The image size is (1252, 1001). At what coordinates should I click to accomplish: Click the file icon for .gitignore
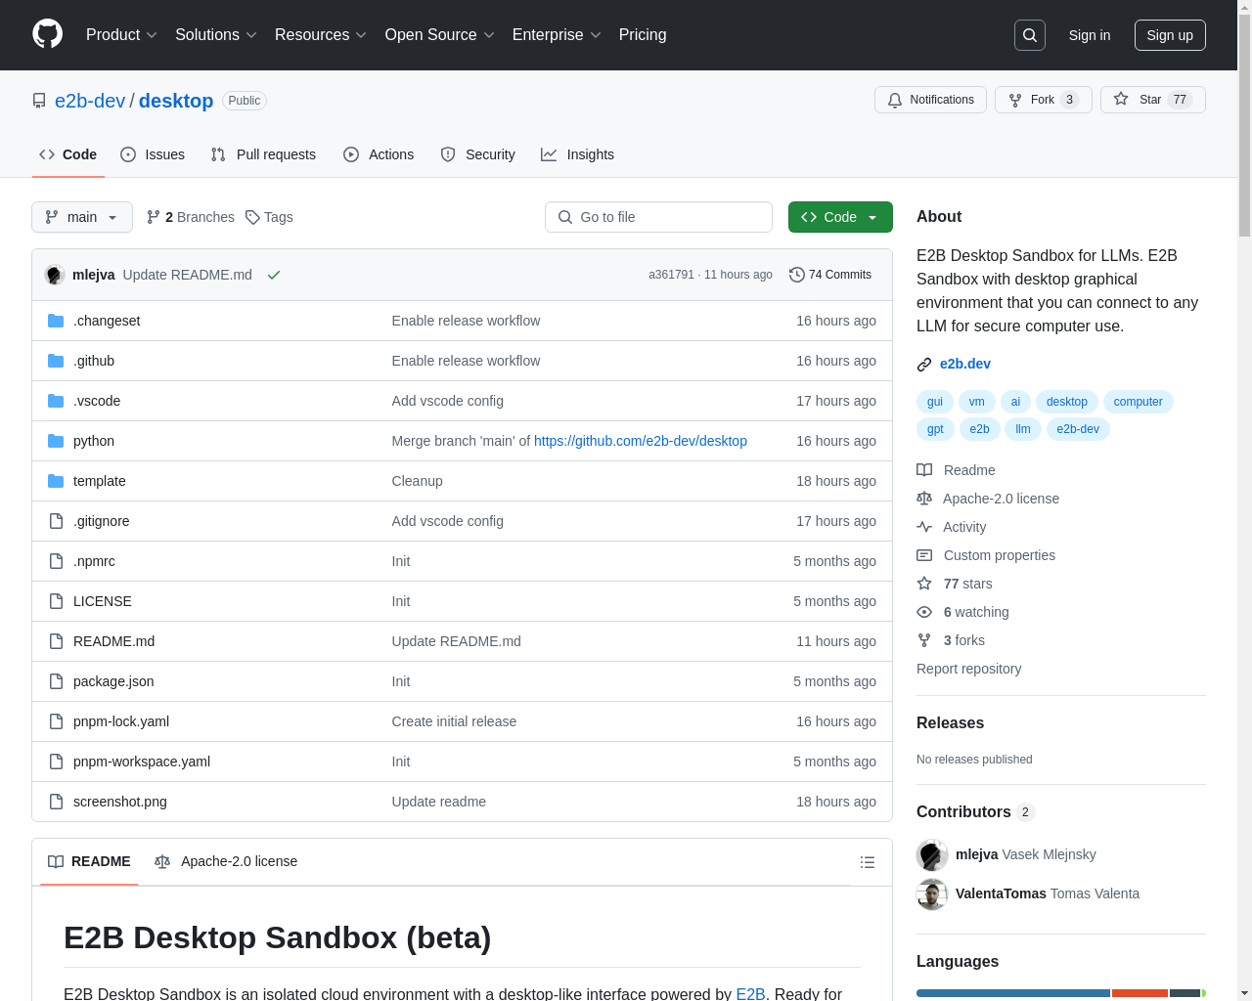click(x=56, y=521)
